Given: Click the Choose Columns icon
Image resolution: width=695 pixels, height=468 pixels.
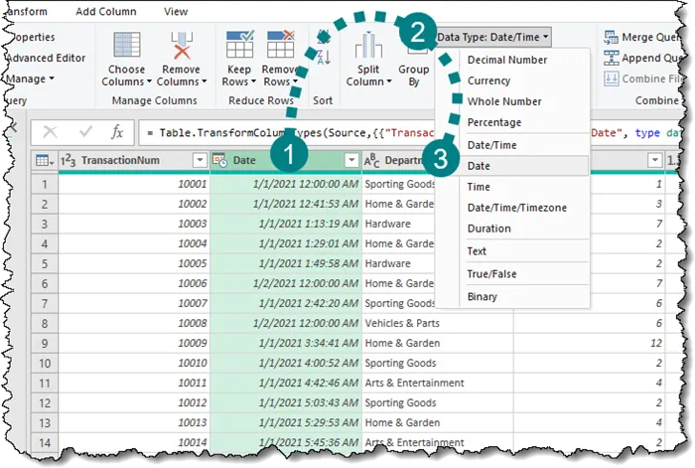Looking at the screenshot, I should point(126,47).
